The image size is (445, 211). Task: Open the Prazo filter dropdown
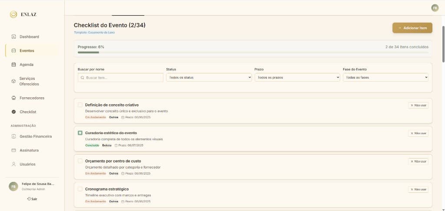point(297,77)
